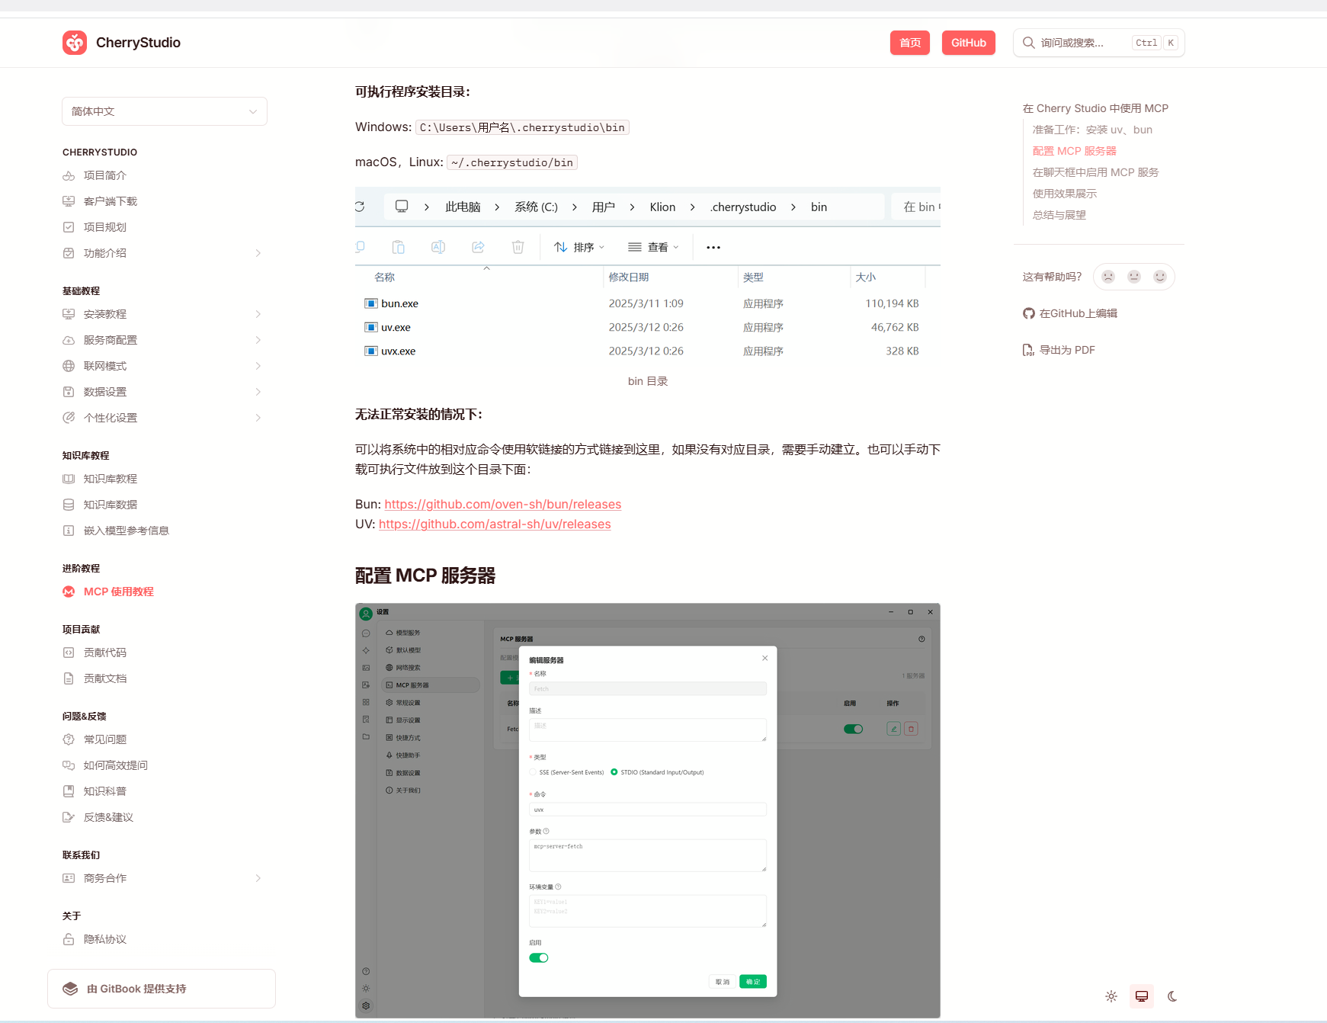Click the GitHub header button
Viewport: 1327px width, 1023px height.
[969, 43]
